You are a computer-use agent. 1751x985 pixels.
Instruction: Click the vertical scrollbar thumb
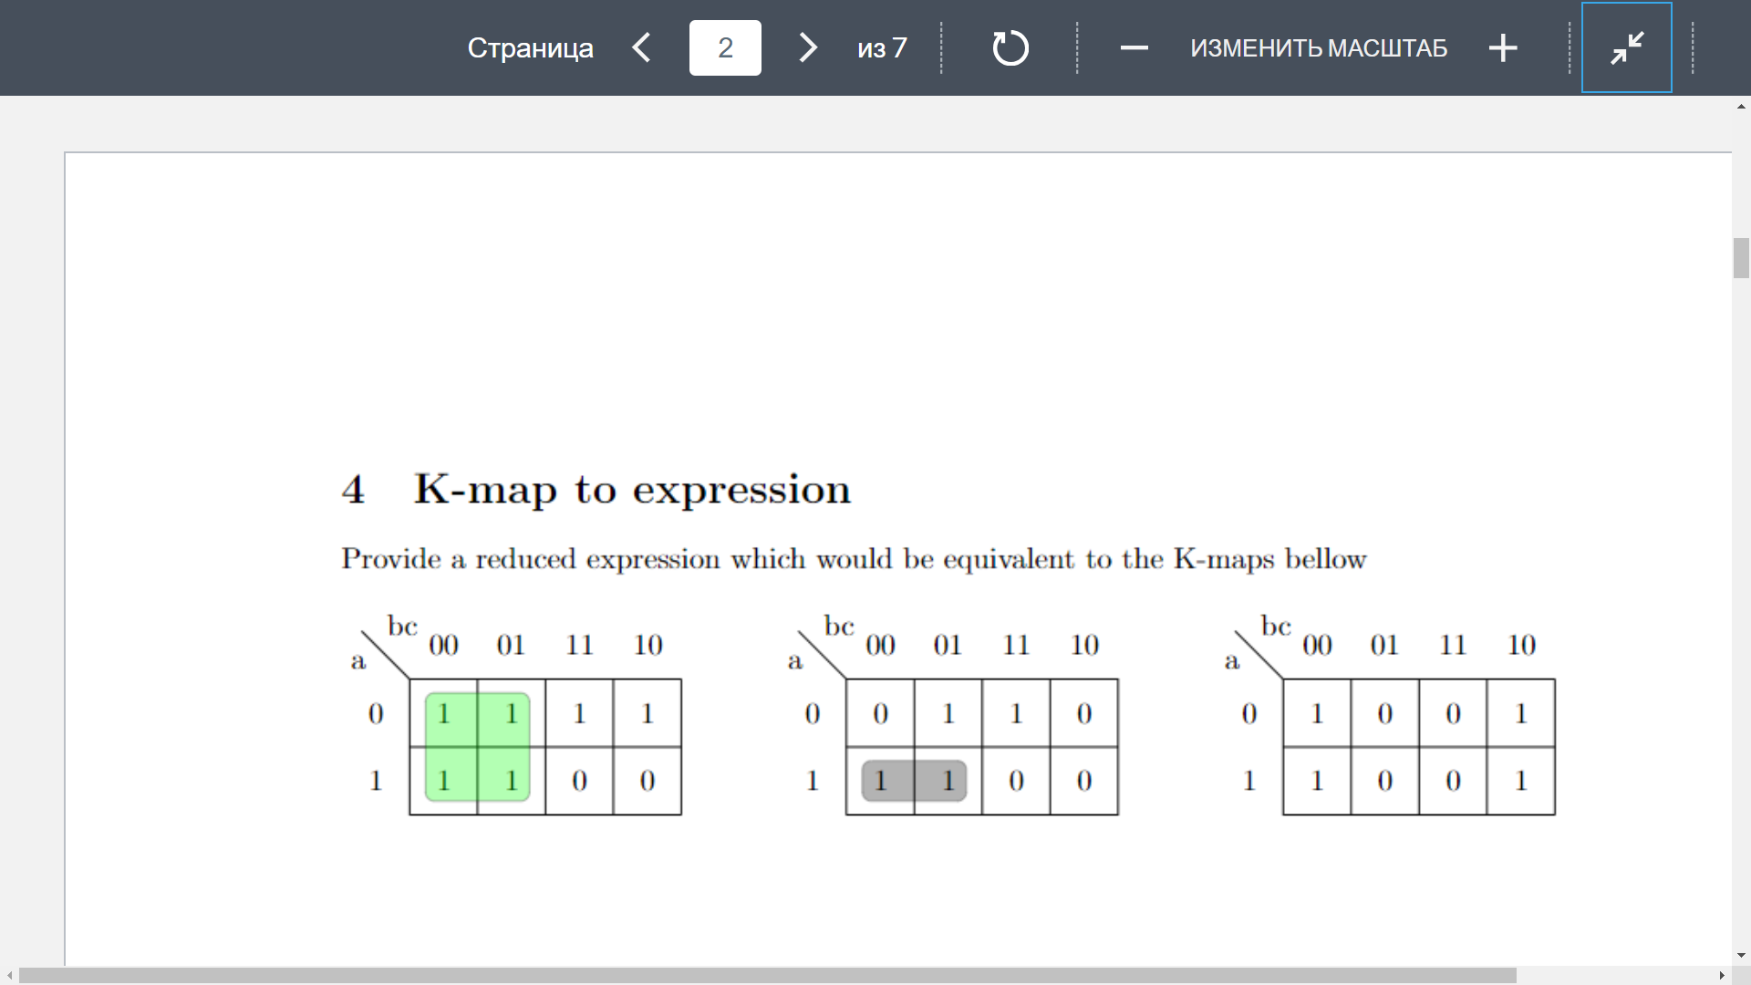[1740, 259]
